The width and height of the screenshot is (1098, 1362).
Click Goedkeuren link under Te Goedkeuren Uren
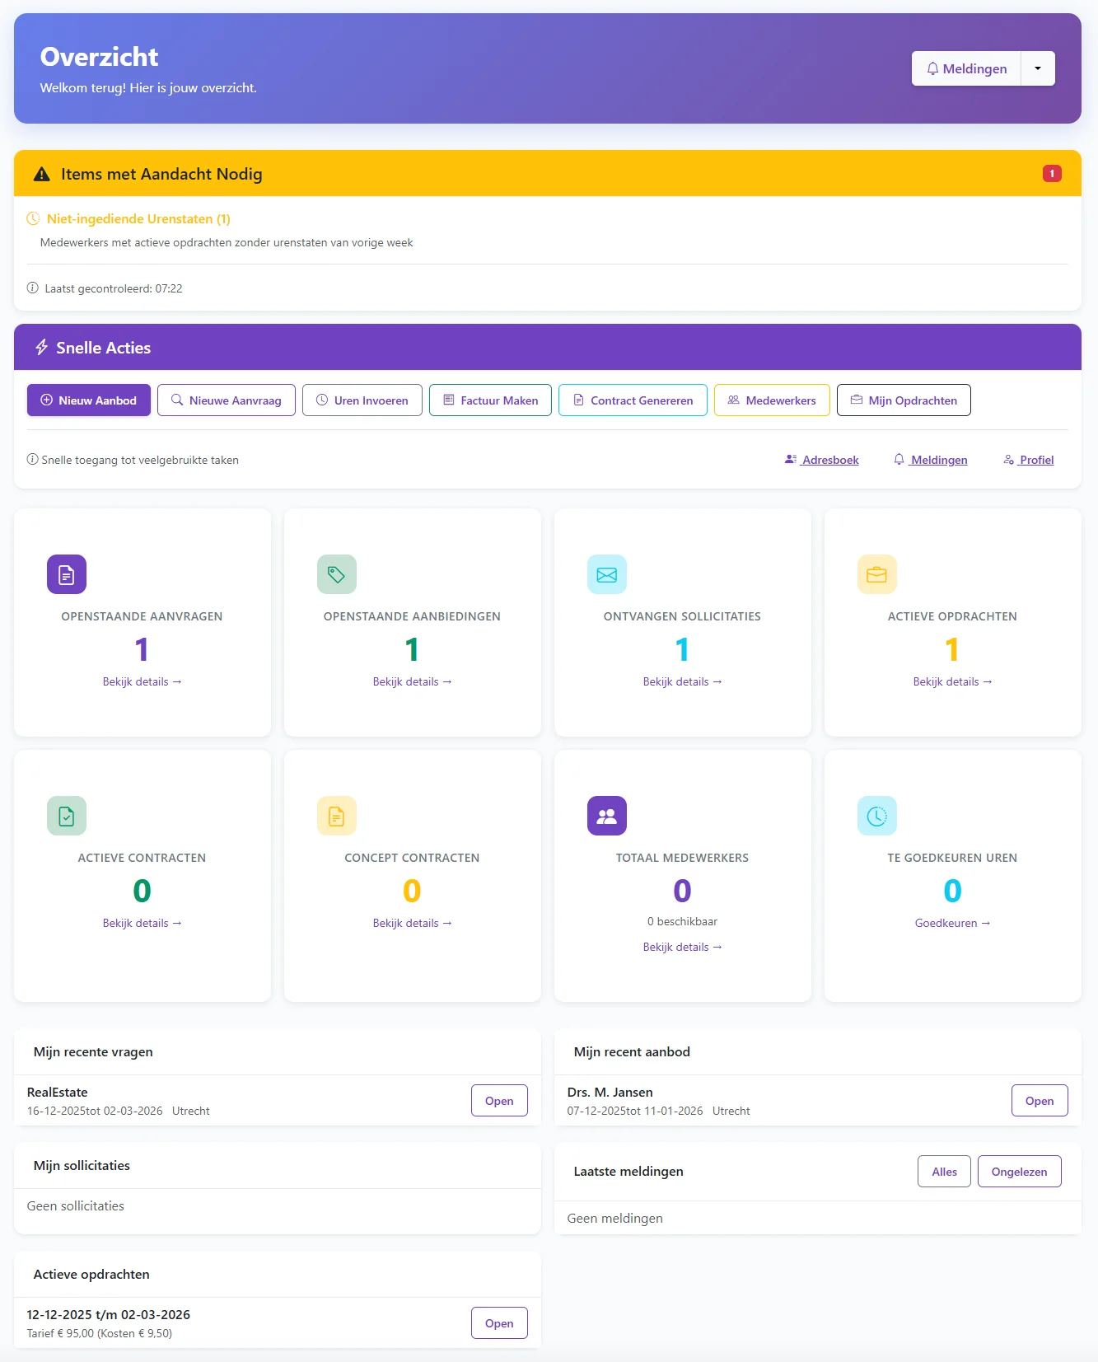951,924
